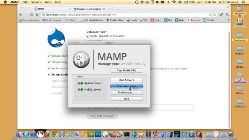Open Photoshop in the Dock

coord(98,134)
